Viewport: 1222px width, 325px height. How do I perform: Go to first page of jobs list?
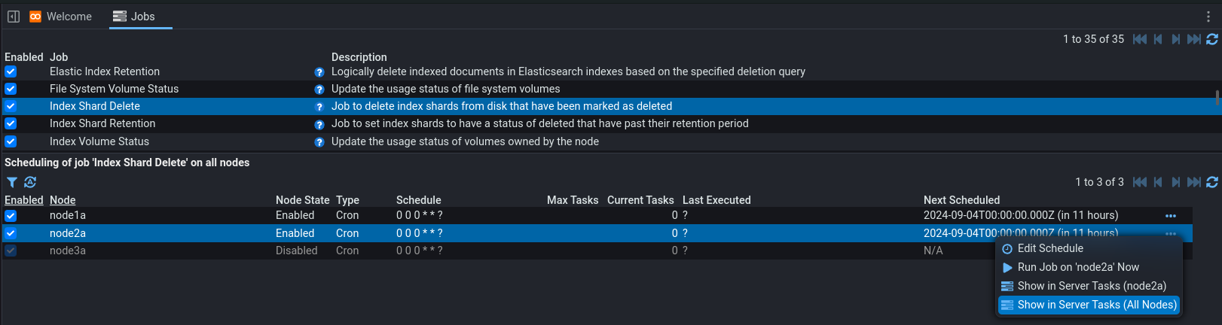tap(1140, 39)
